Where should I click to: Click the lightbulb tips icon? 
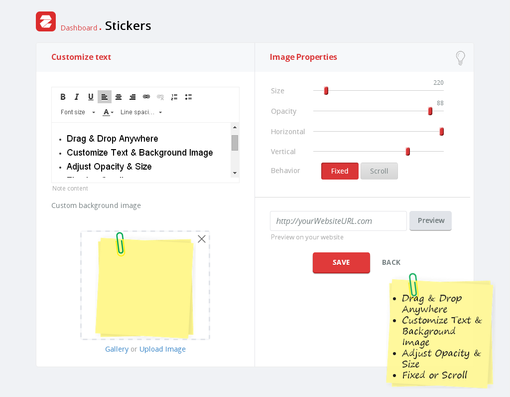tap(461, 58)
